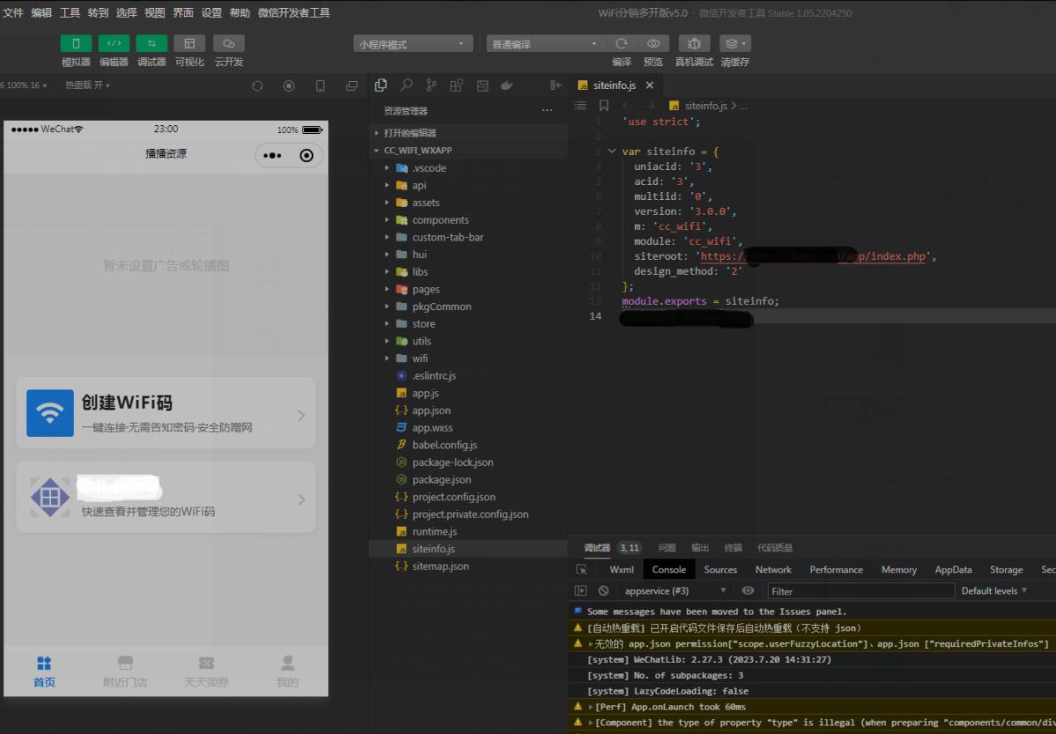Open the search magnifier icon
Image resolution: width=1056 pixels, height=734 pixels.
[406, 85]
